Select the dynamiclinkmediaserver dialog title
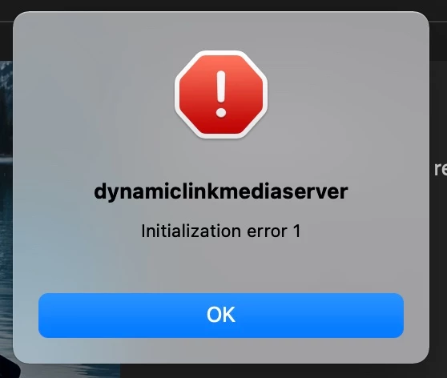 coord(221,192)
